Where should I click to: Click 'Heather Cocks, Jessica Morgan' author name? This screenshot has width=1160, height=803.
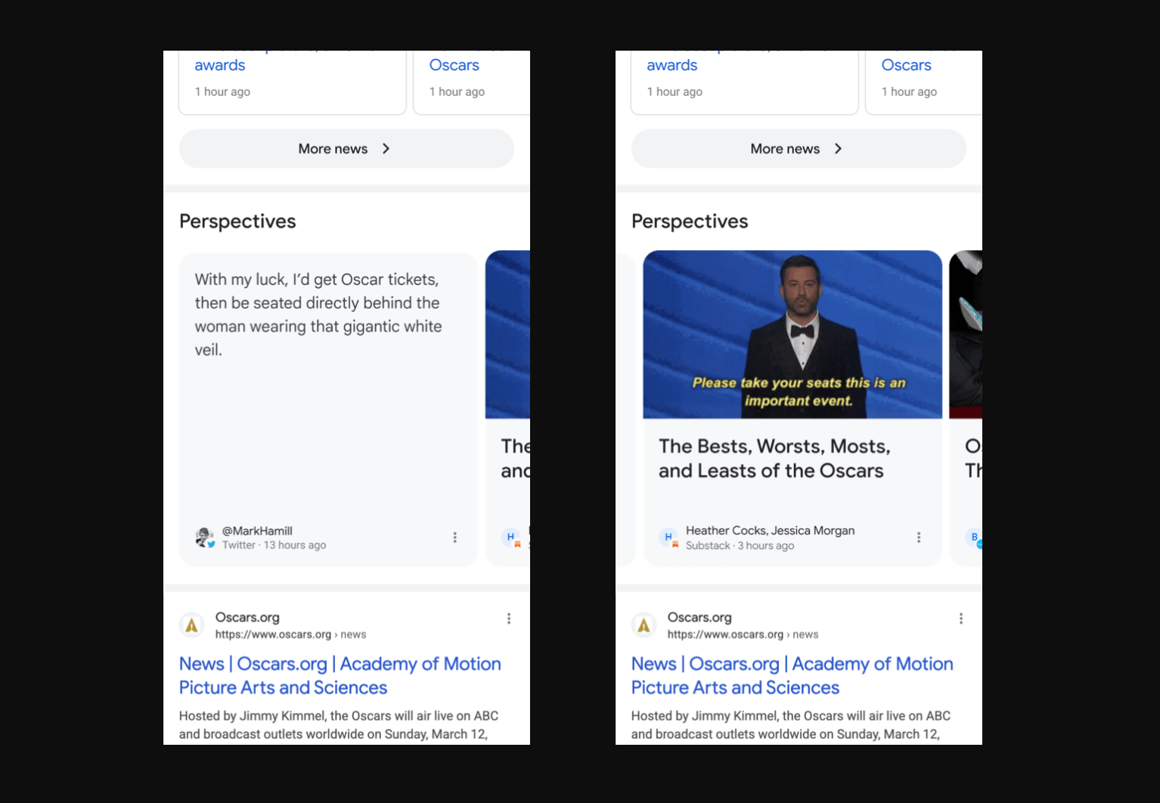(771, 531)
